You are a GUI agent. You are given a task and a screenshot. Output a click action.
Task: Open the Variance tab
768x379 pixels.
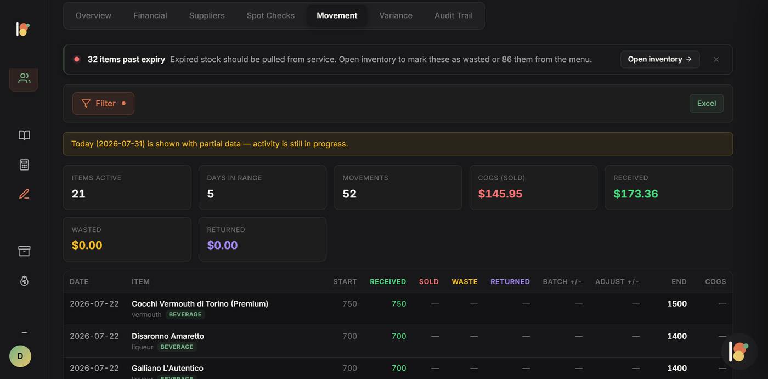[396, 16]
